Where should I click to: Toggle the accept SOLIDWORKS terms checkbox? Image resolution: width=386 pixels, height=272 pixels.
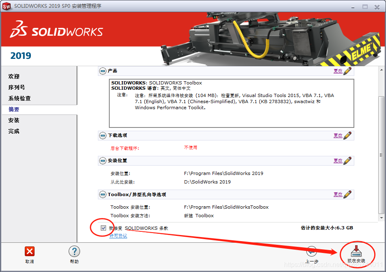click(x=103, y=228)
